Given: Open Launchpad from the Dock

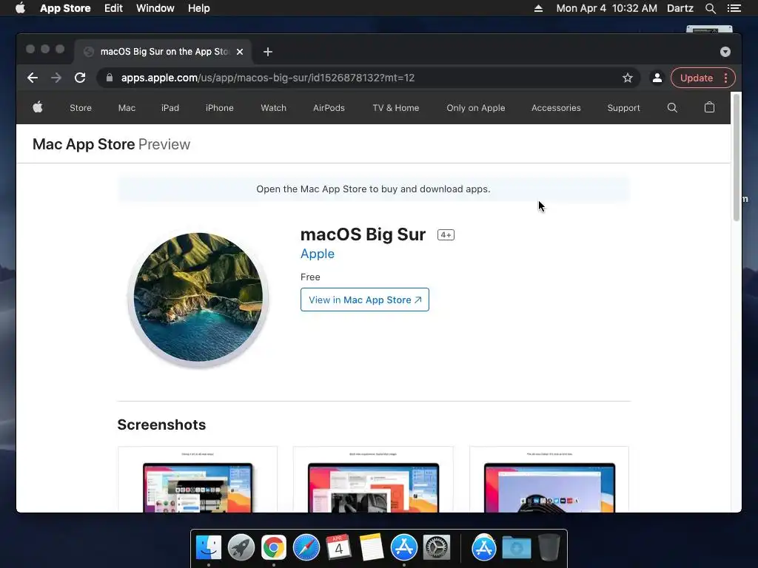Looking at the screenshot, I should pyautogui.click(x=241, y=548).
